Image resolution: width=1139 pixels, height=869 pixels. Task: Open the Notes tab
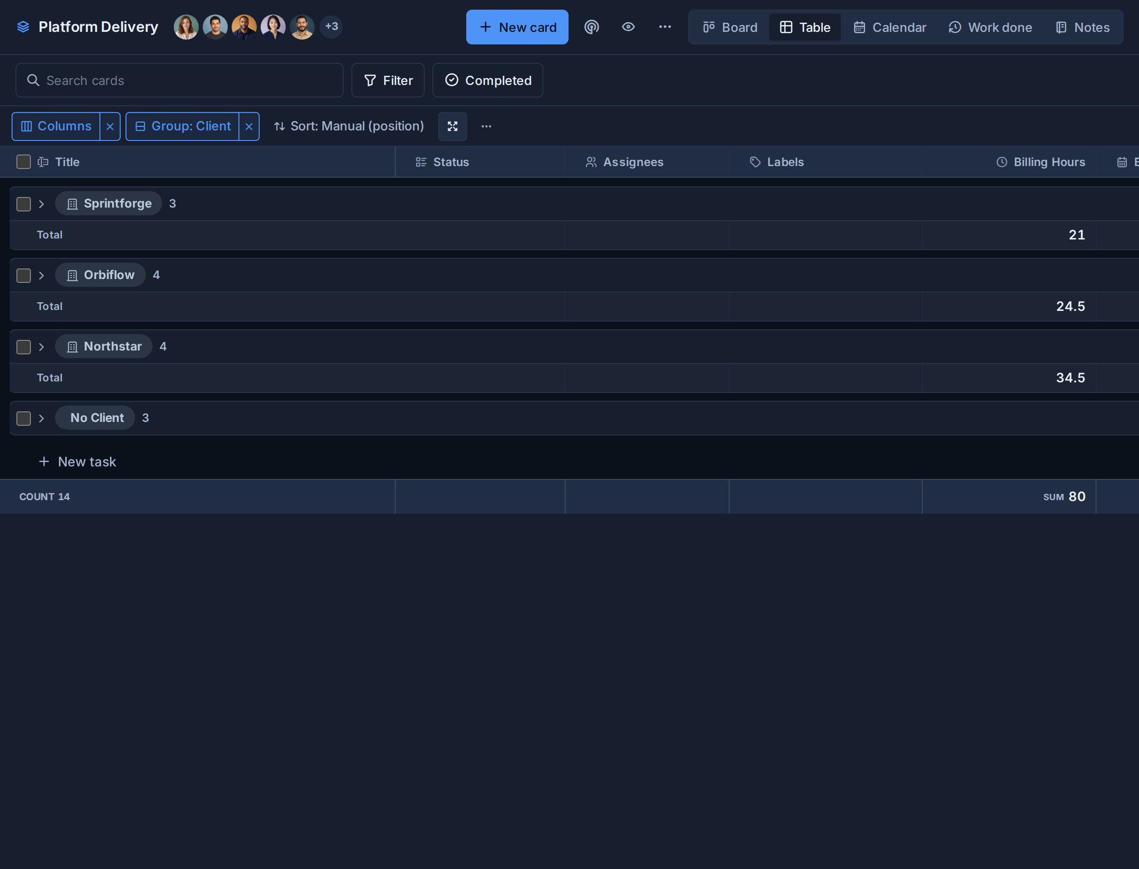point(1082,27)
